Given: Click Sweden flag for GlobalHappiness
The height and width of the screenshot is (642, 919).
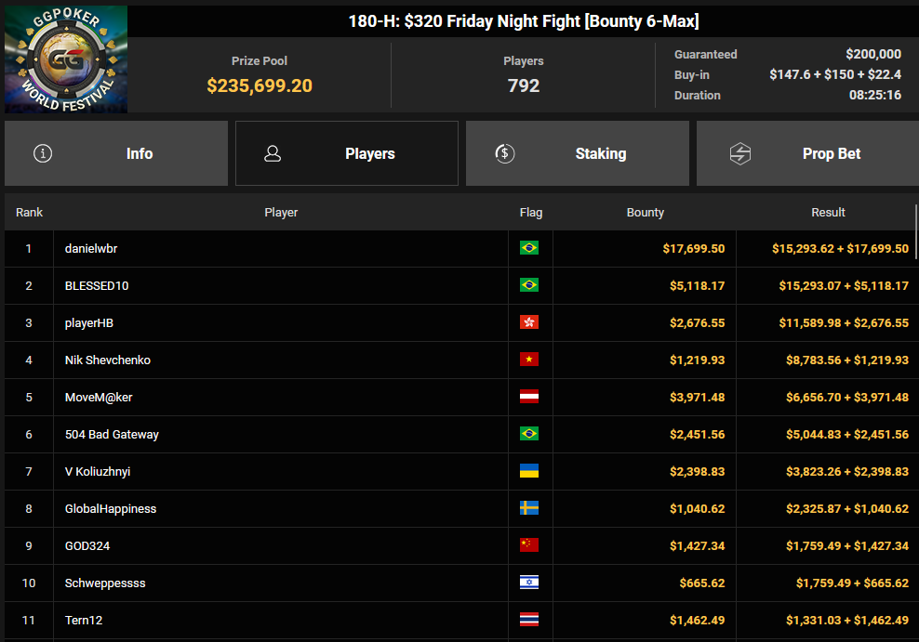Looking at the screenshot, I should point(529,508).
